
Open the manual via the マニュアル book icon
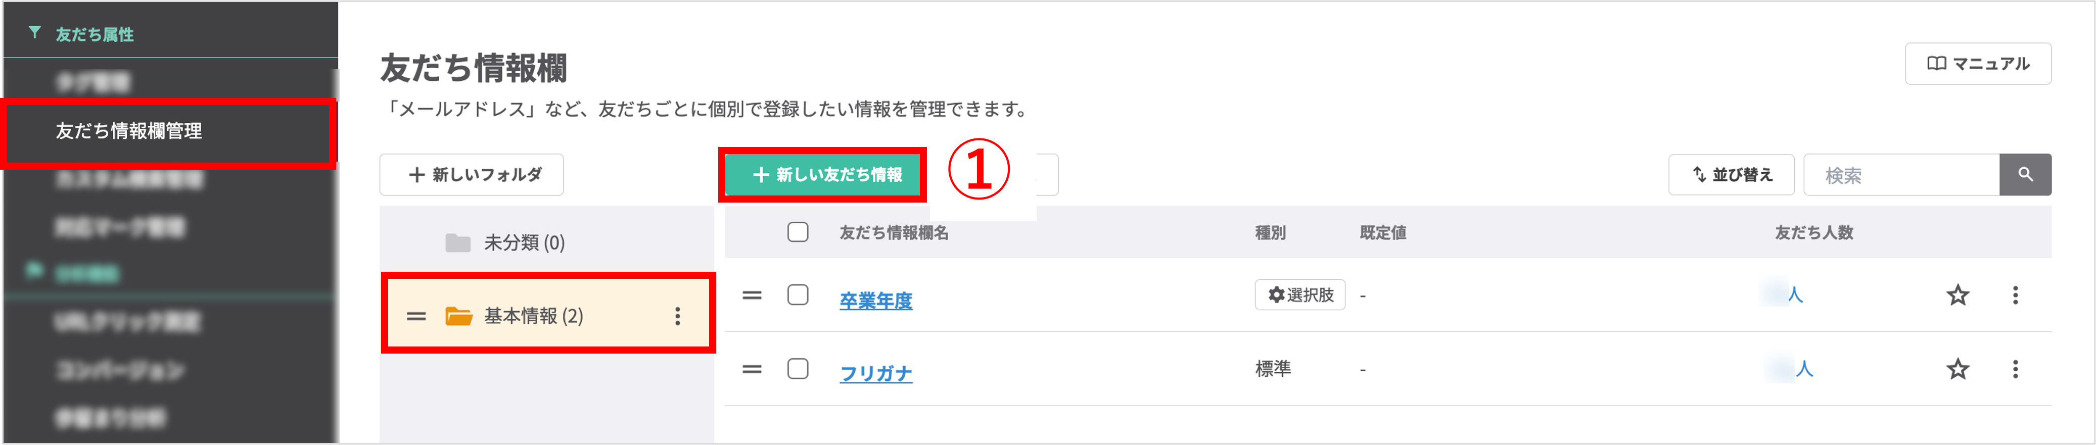1936,64
